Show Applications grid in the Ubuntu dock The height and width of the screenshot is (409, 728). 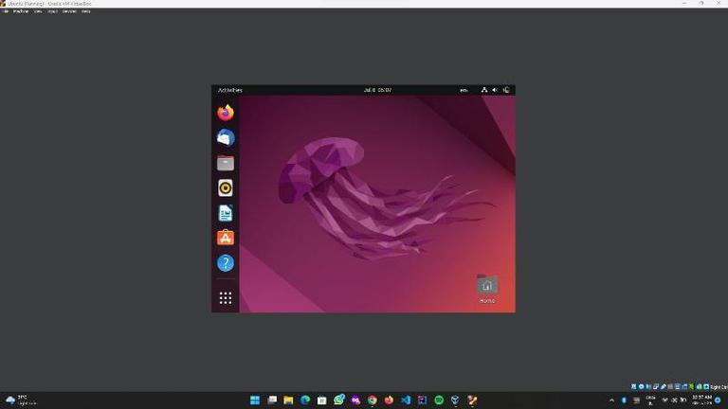(x=226, y=297)
